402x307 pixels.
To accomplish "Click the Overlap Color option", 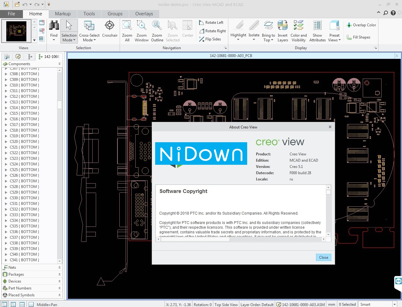I will 361,25.
